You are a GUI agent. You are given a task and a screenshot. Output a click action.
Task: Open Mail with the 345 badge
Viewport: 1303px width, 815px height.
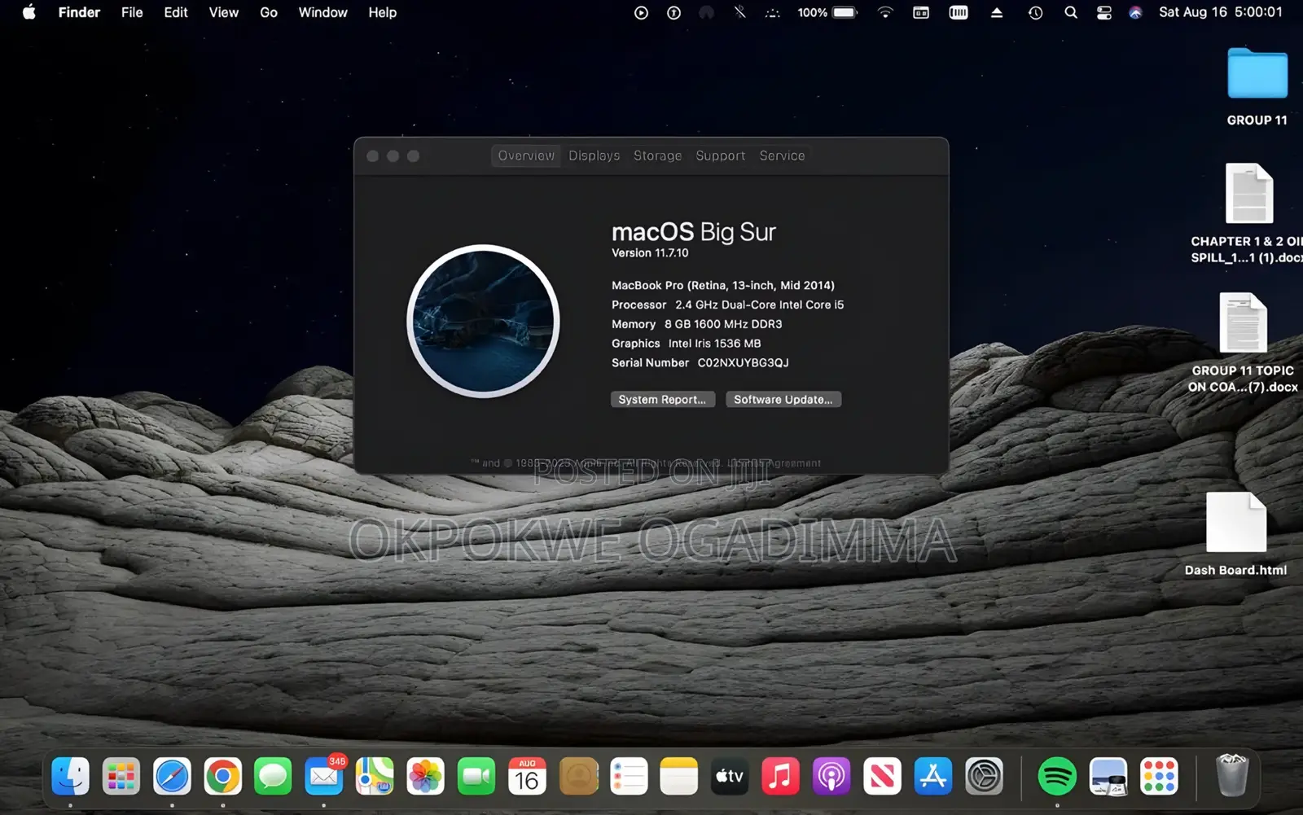tap(324, 776)
